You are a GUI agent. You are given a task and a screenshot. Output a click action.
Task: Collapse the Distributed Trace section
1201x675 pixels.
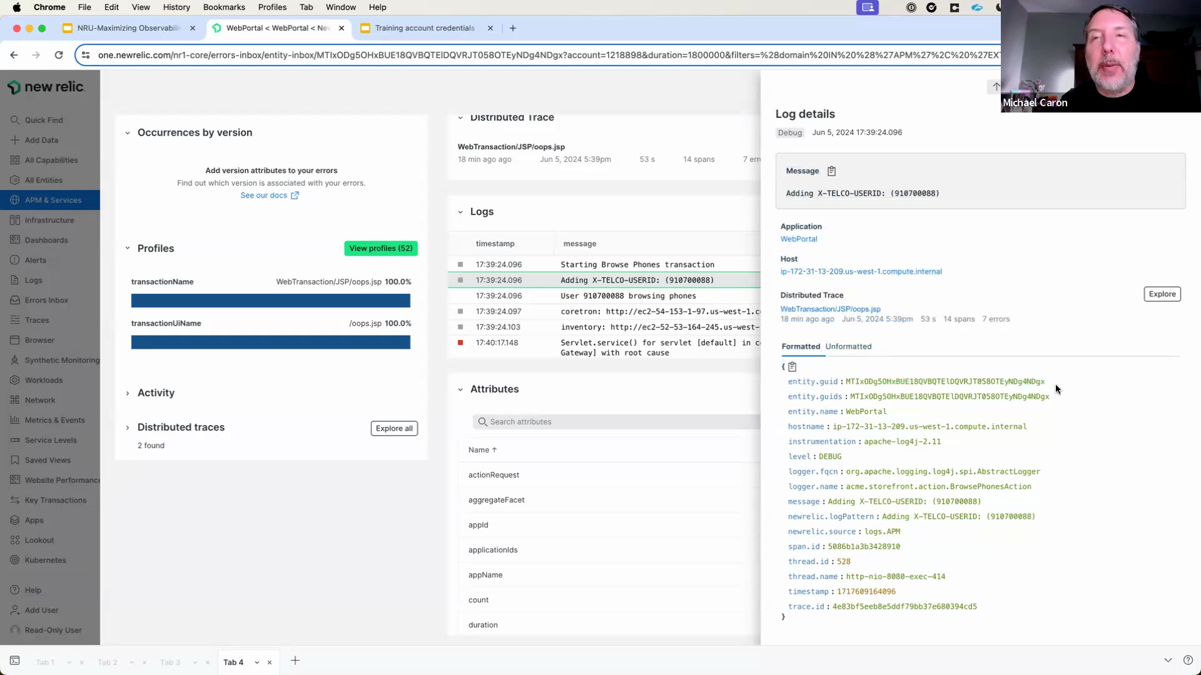tap(460, 117)
